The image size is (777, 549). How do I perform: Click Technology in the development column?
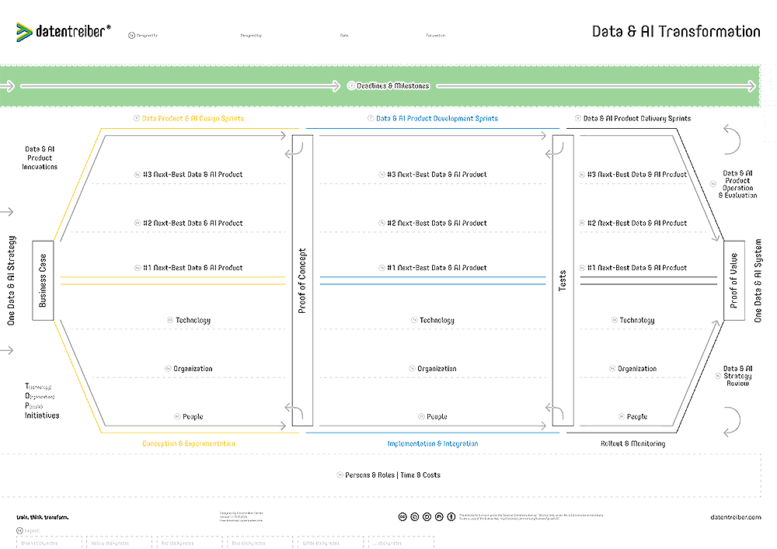point(437,320)
